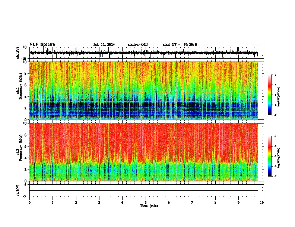This screenshot has width=295, height=227.
Task: Click the "ch.2 Frequency (kHz)" axis label
Action: tap(19, 148)
